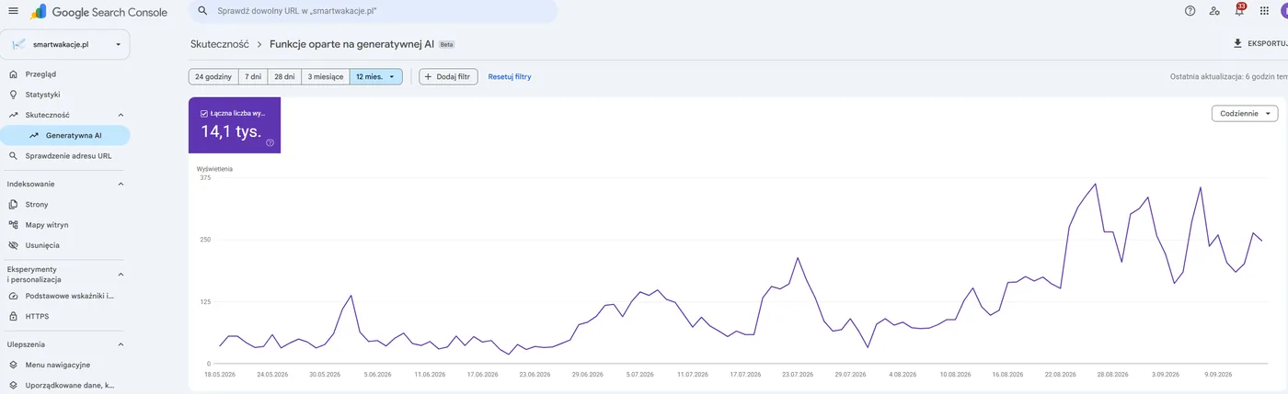Click the URL inspection magnifier icon

[x=13, y=156]
